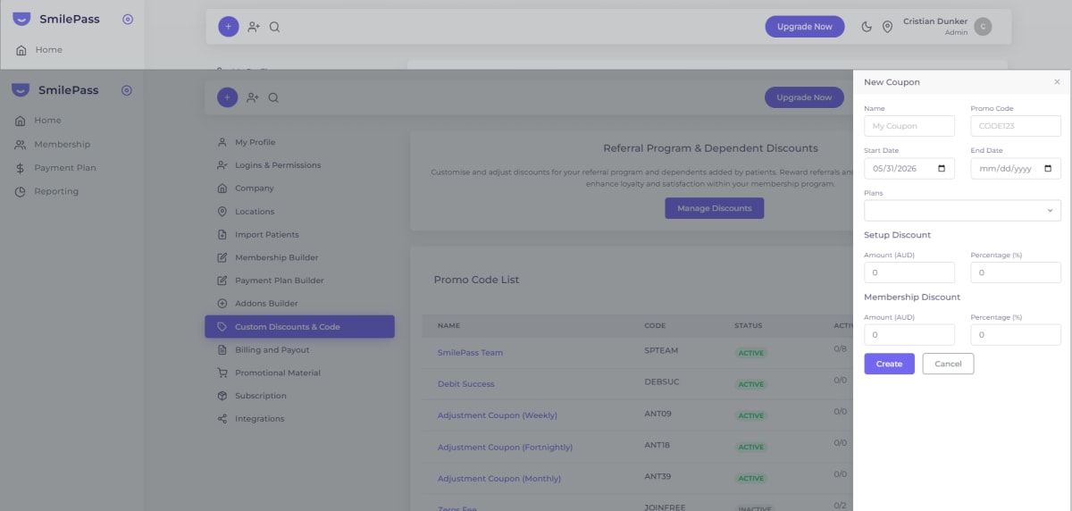Expand the Plans dropdown
Screen dimensions: 1072x511
pyautogui.click(x=962, y=210)
